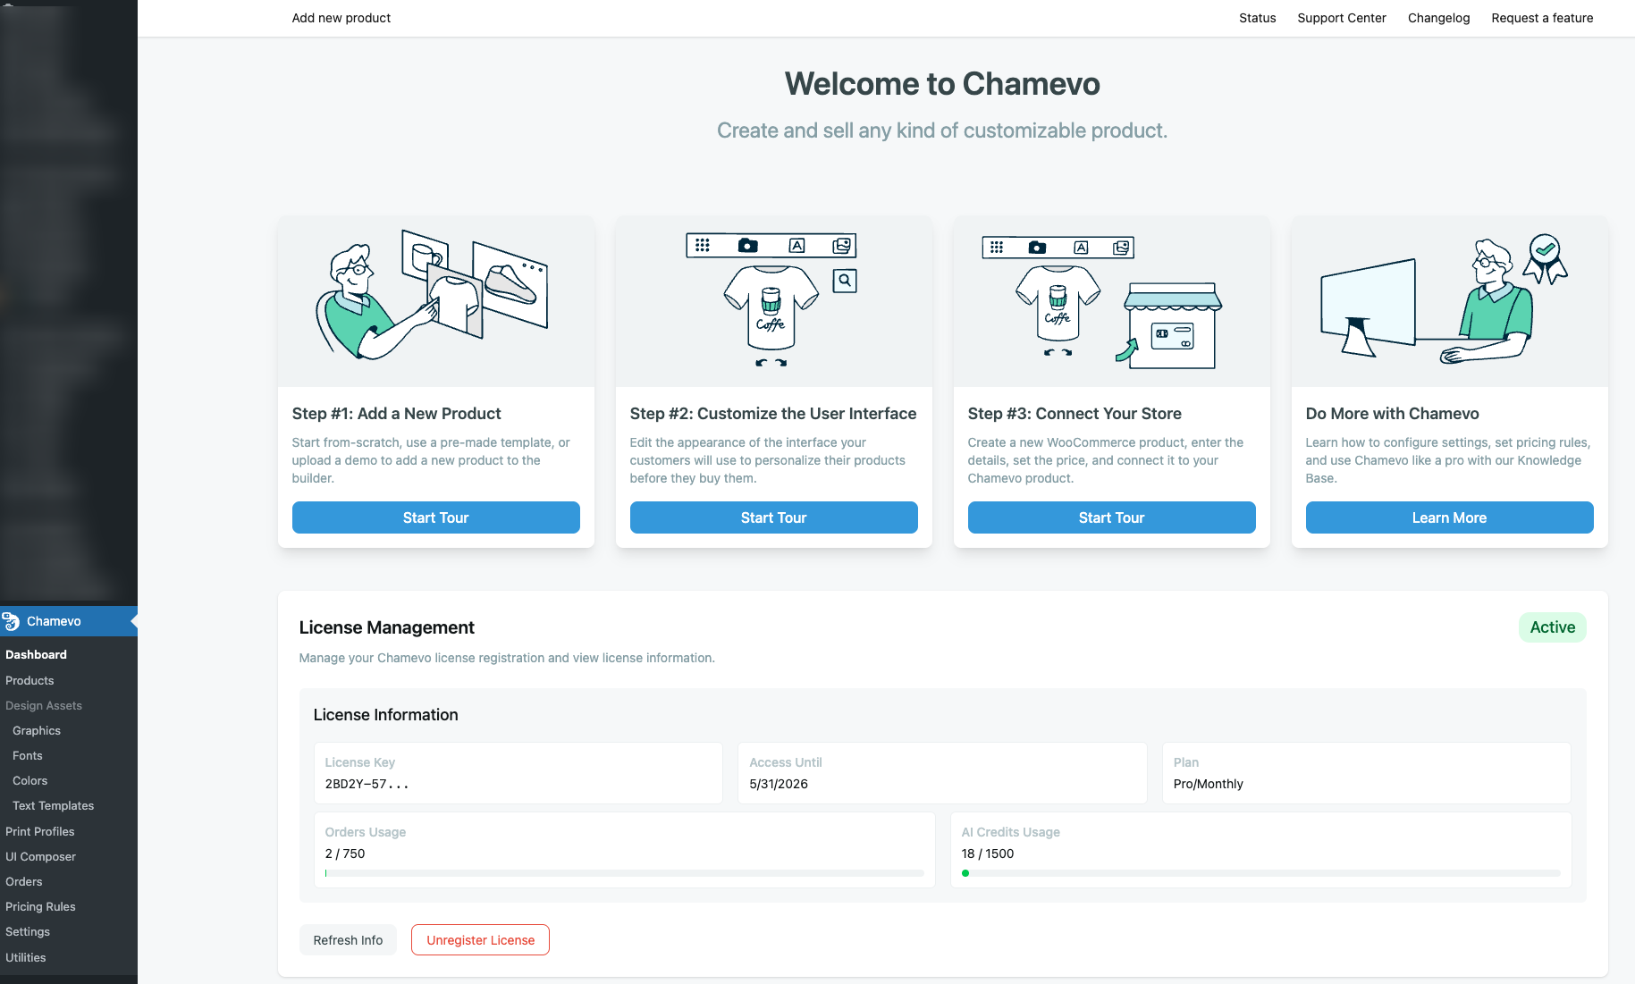Click the Orders Usage progress bar
This screenshot has height=984, width=1635.
[x=624, y=873]
